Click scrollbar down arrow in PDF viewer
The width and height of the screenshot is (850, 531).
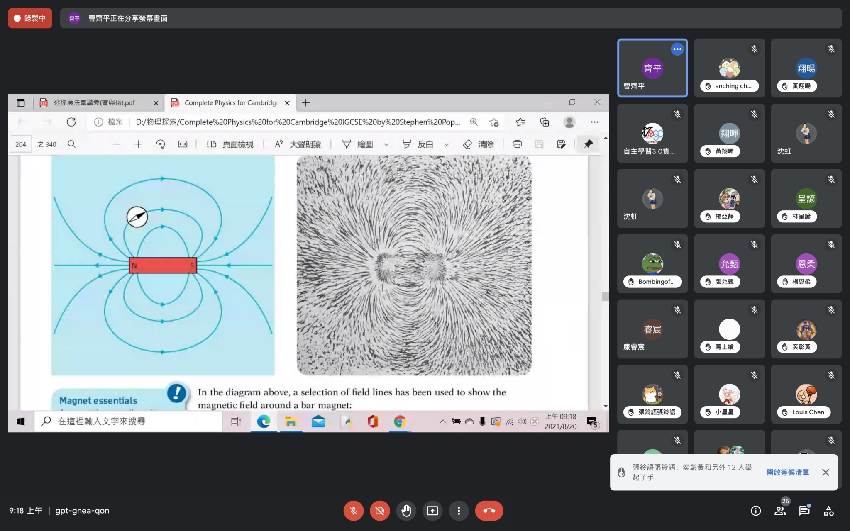coord(605,406)
